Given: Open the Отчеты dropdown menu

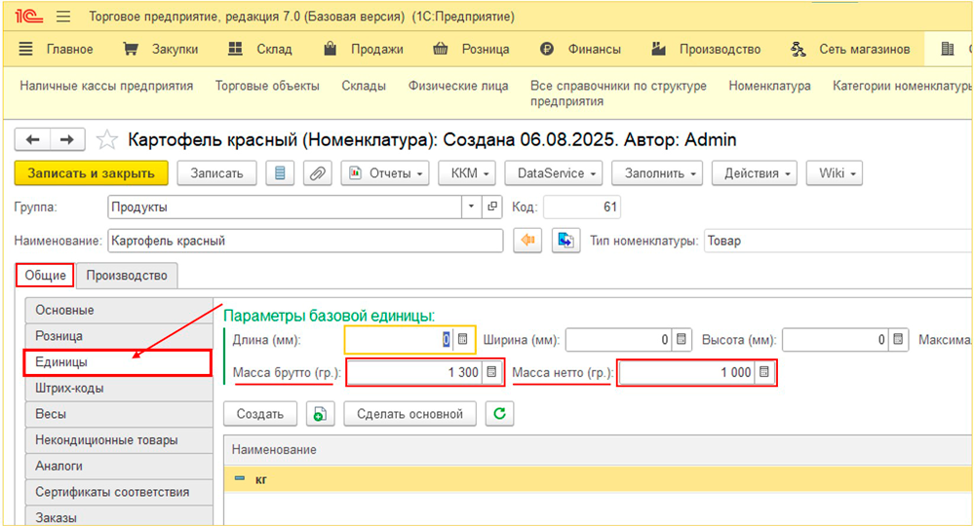Looking at the screenshot, I should 385,173.
